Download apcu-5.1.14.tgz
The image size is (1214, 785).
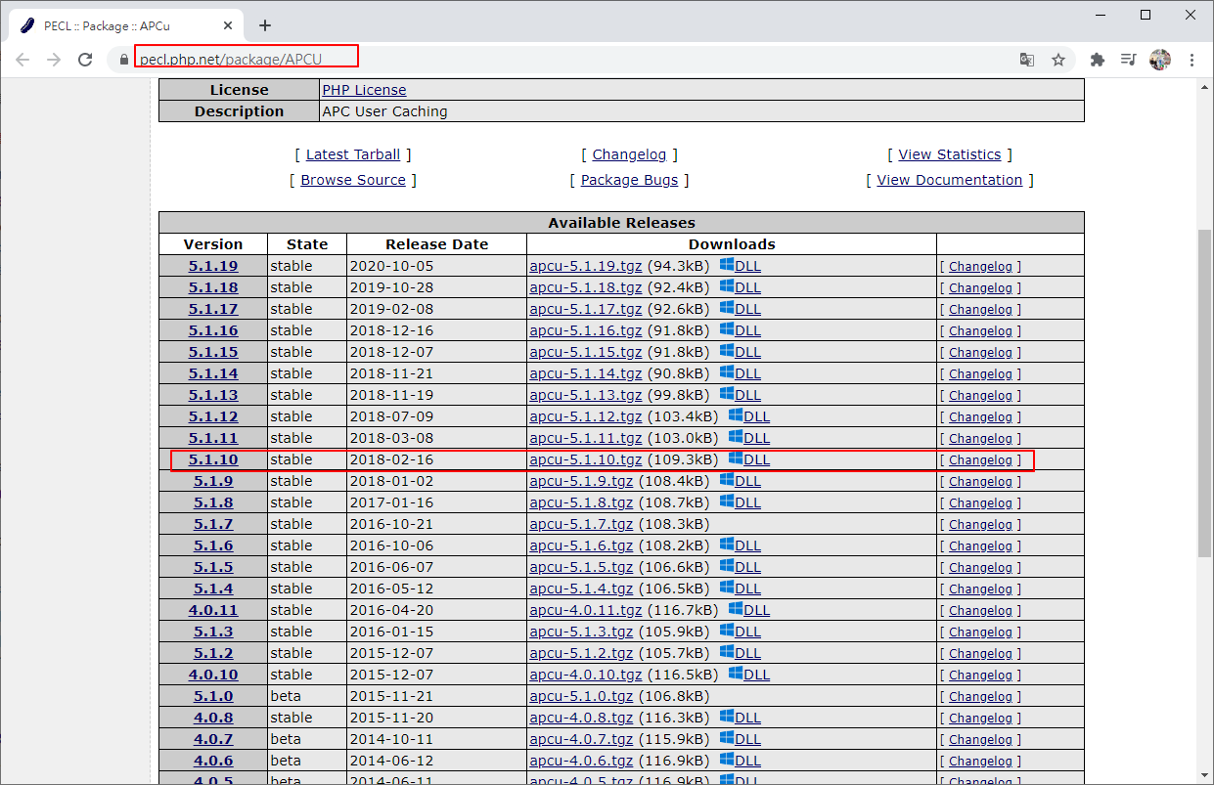point(585,373)
